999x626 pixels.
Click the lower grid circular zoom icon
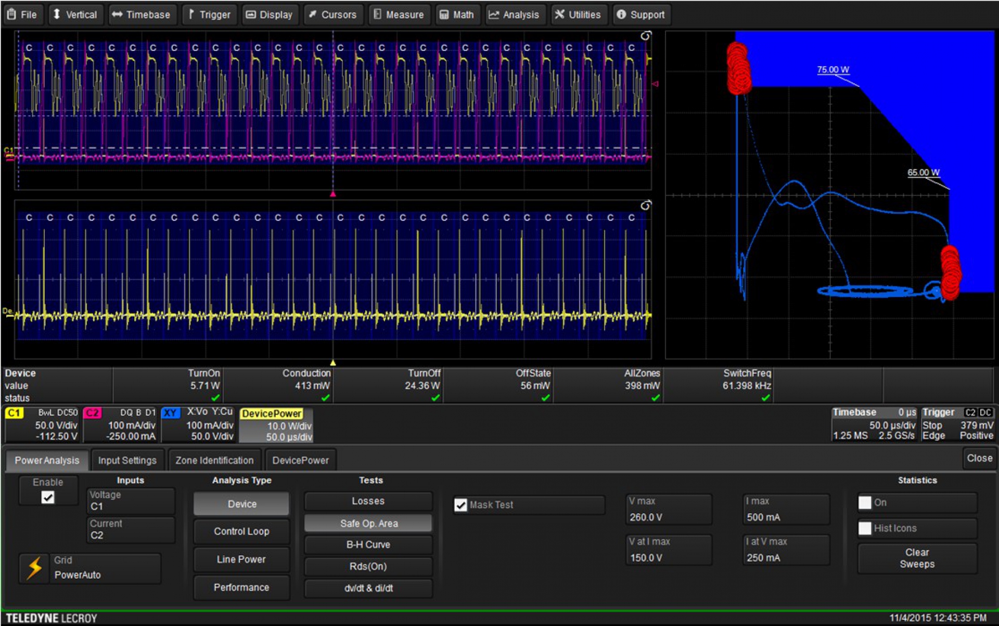click(x=645, y=205)
